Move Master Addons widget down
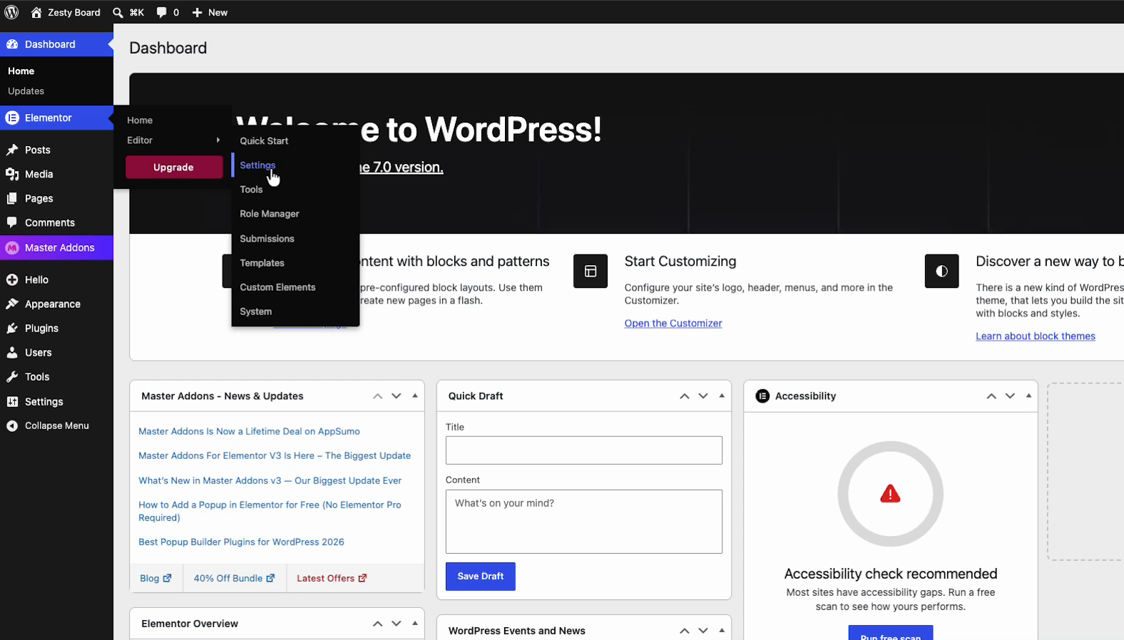The width and height of the screenshot is (1124, 640). (397, 396)
